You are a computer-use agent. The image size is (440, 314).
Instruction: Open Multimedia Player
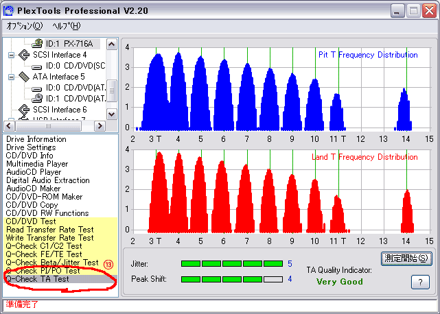[37, 164]
